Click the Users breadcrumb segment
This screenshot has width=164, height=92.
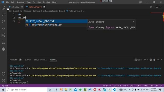click(x=15, y=11)
